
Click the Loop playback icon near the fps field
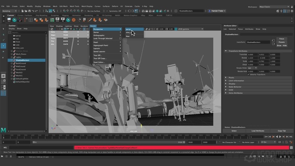tap(280, 142)
